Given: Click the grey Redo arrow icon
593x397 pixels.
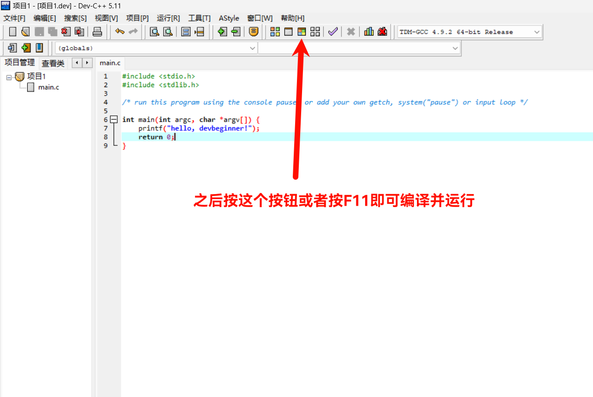Looking at the screenshot, I should click(133, 32).
